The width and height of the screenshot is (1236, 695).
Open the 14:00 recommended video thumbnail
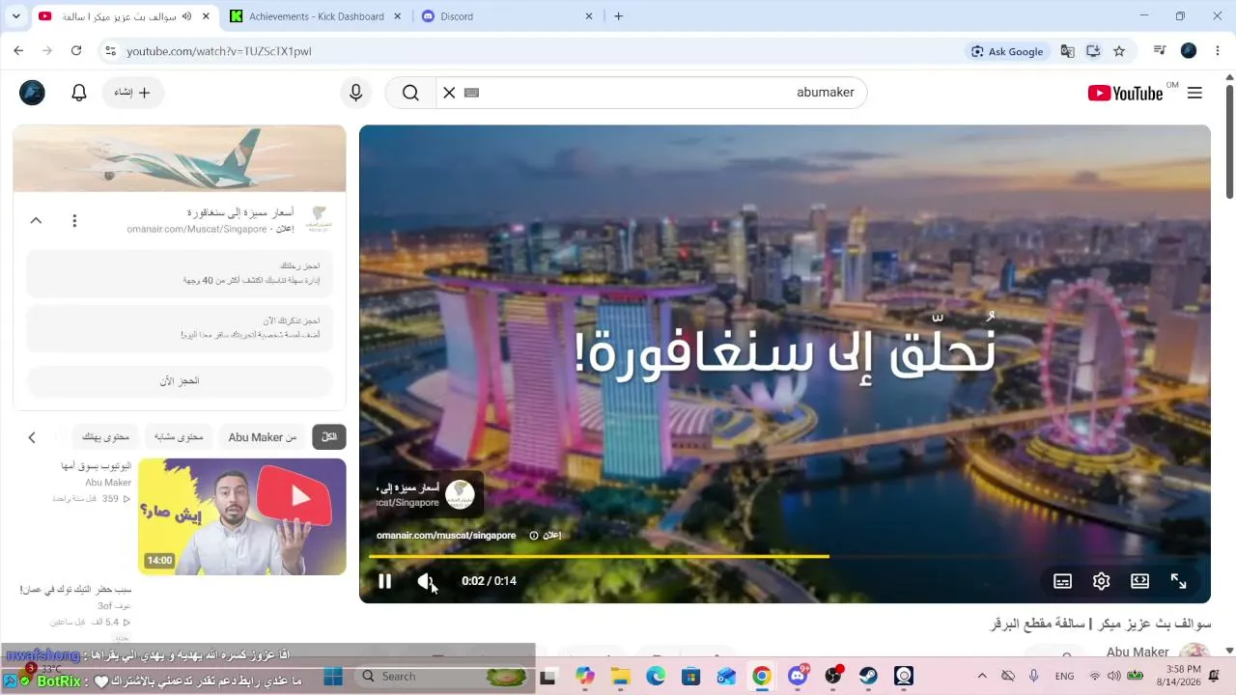[242, 516]
